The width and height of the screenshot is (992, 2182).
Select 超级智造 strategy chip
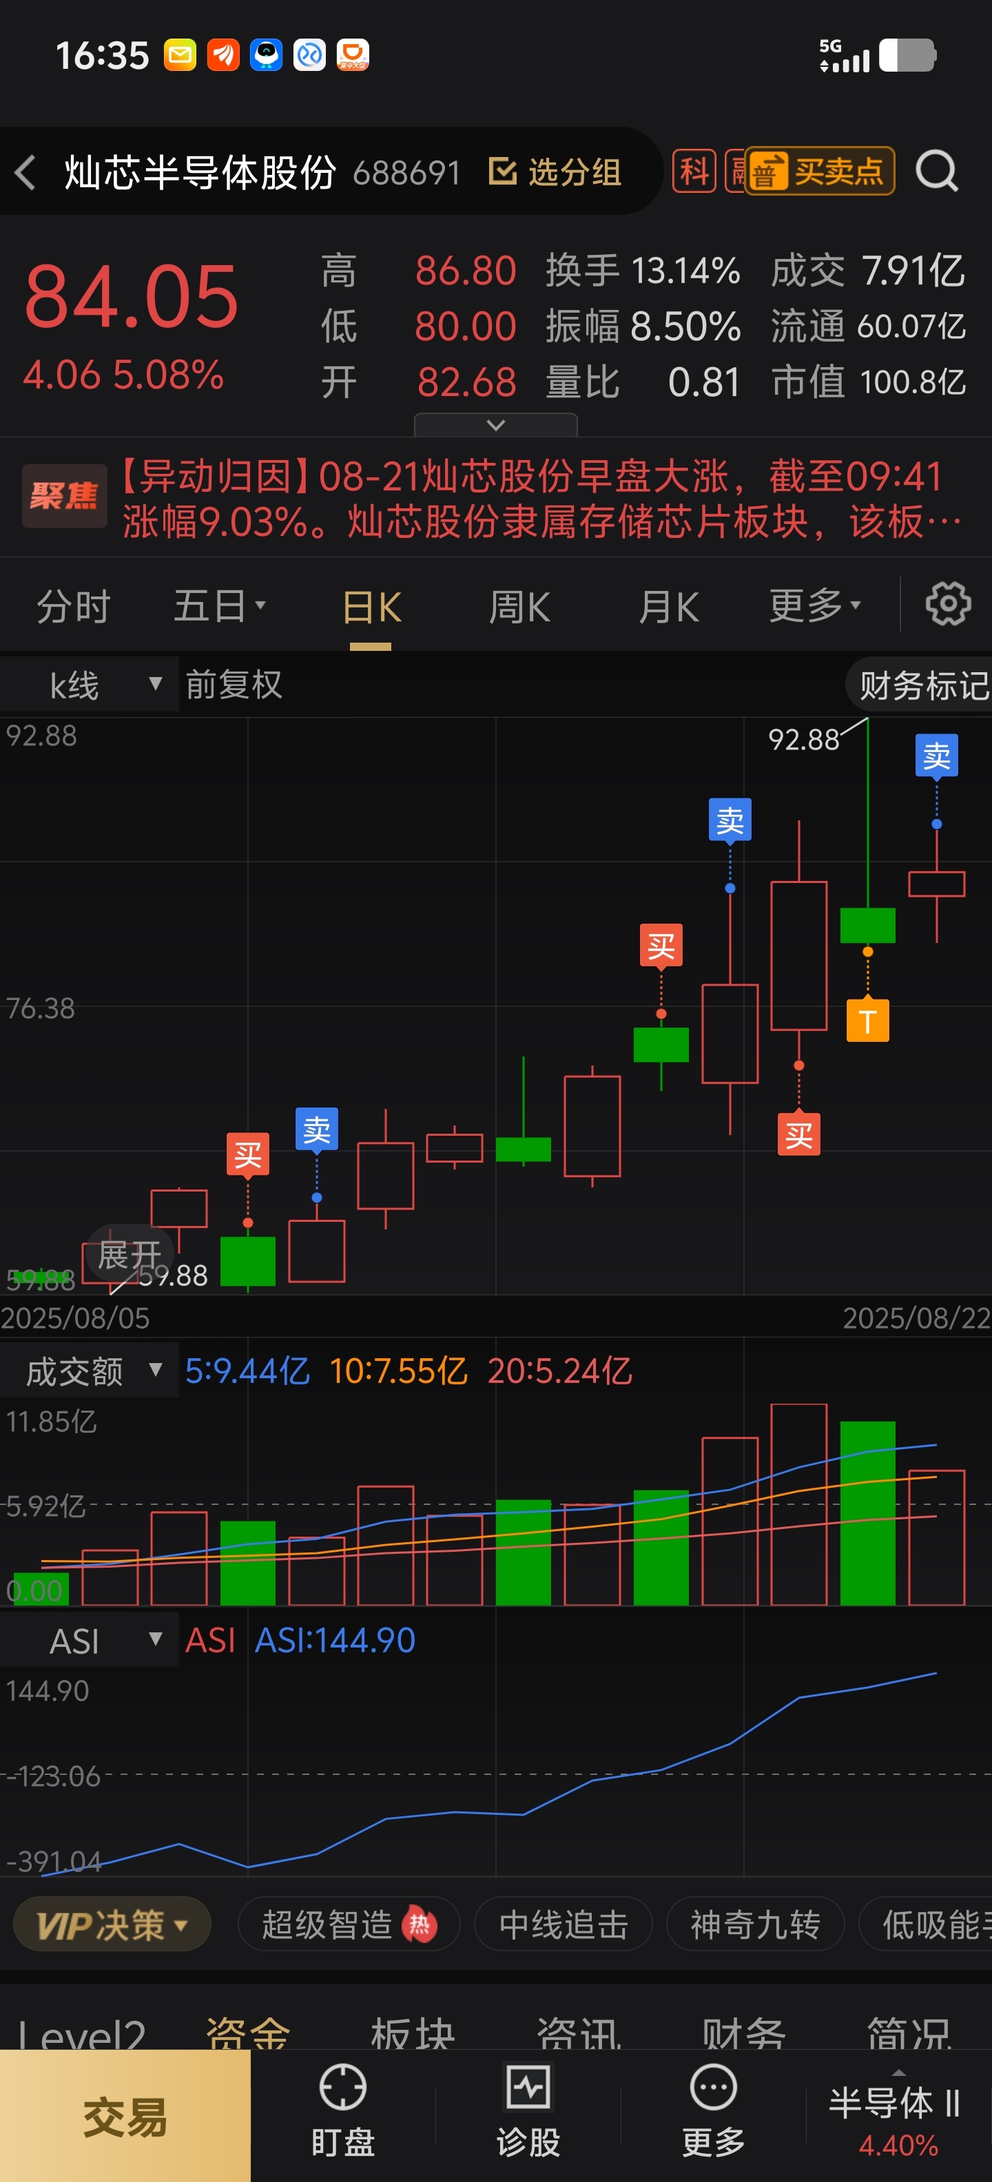coord(349,1924)
